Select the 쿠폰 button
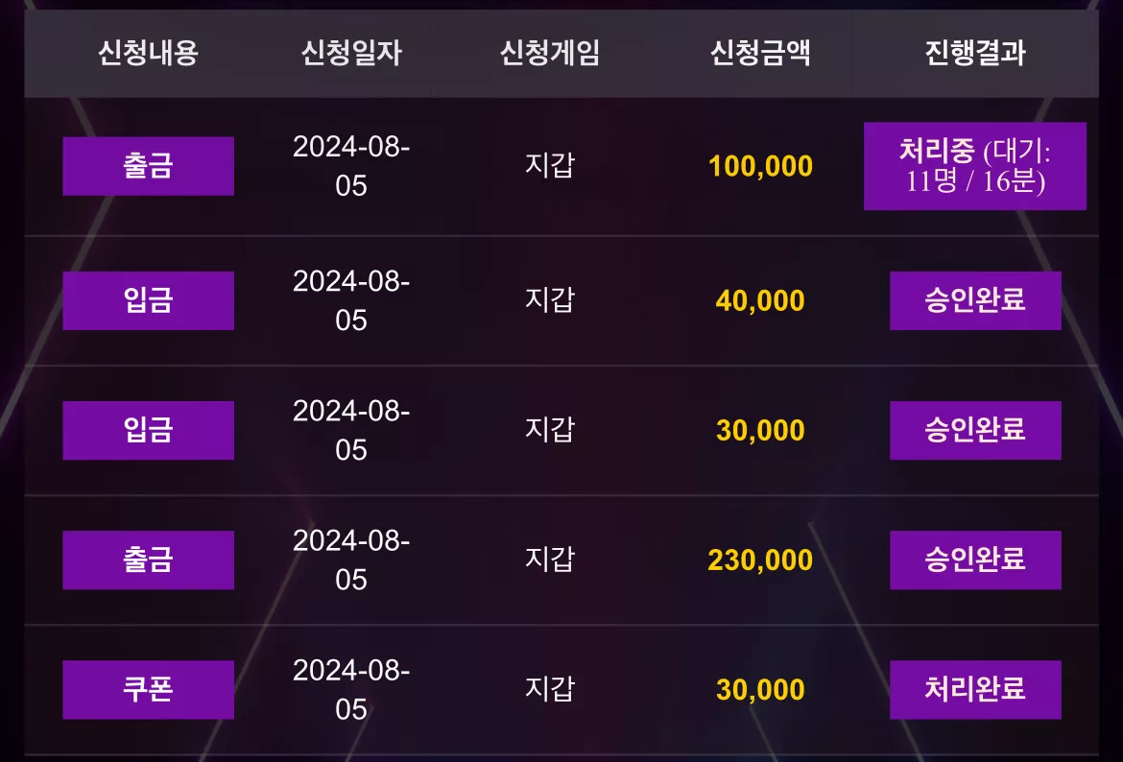The image size is (1123, 762). point(148,690)
